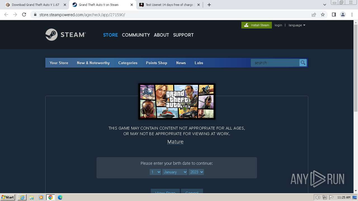The width and height of the screenshot is (358, 201).
Task: Open File Explorer from taskbar
Action: [x=32, y=197]
